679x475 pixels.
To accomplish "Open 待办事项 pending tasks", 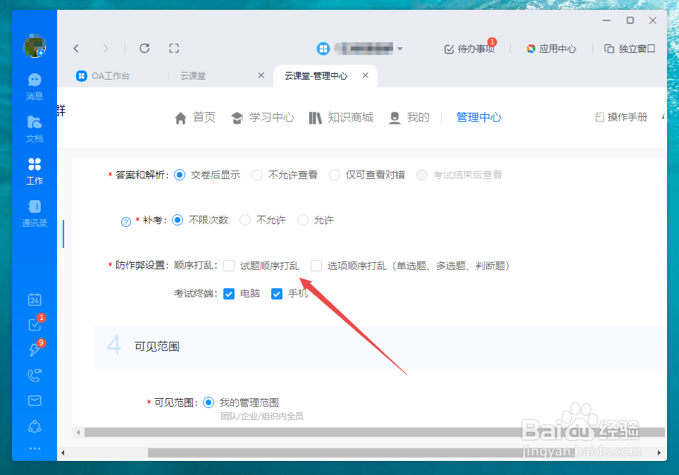I will click(470, 49).
